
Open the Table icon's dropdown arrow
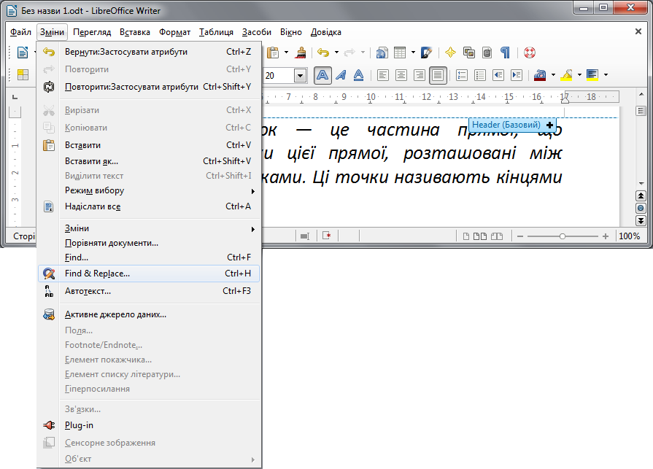[413, 53]
